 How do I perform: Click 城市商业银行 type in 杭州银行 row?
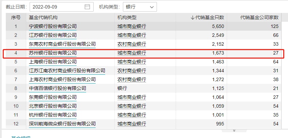[x=132, y=115]
